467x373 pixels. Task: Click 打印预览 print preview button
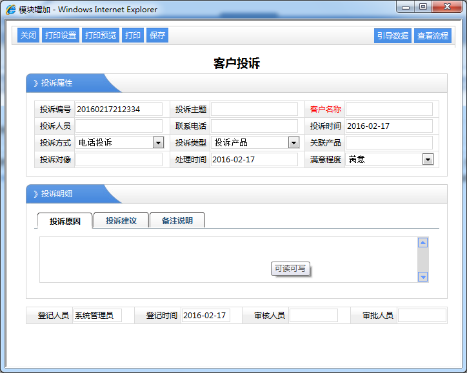click(x=101, y=35)
